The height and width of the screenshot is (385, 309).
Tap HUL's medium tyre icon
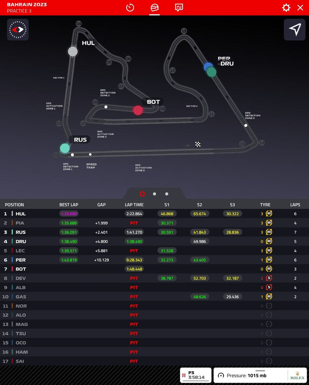(x=269, y=214)
